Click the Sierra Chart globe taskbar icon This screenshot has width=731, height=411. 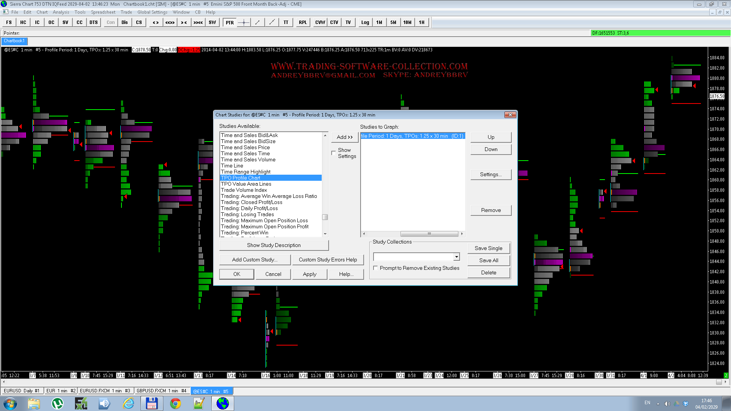[223, 403]
